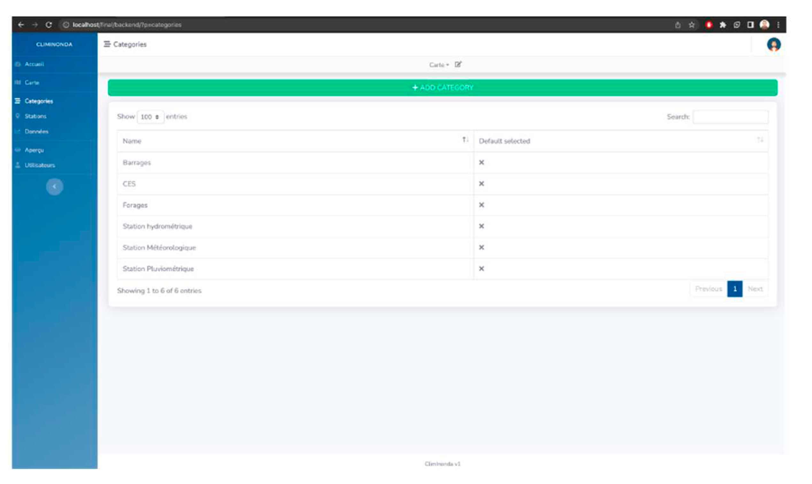Open Aperçu in the sidebar
Viewport: 812px width, 484px height.
click(34, 150)
